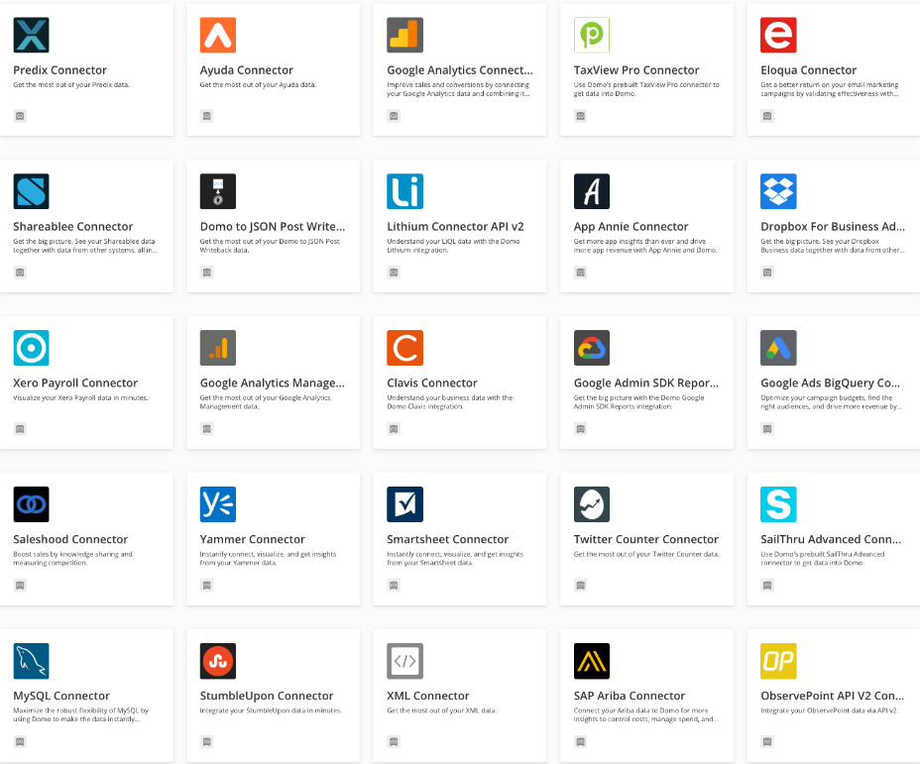The image size is (920, 764).
Task: Click the Predix Connector logo icon
Action: click(x=31, y=35)
